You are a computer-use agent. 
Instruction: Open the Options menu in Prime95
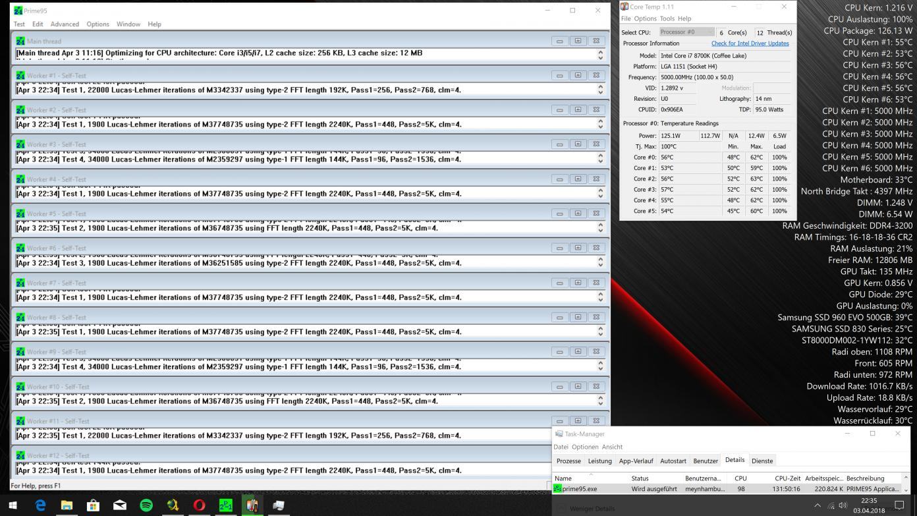[97, 24]
